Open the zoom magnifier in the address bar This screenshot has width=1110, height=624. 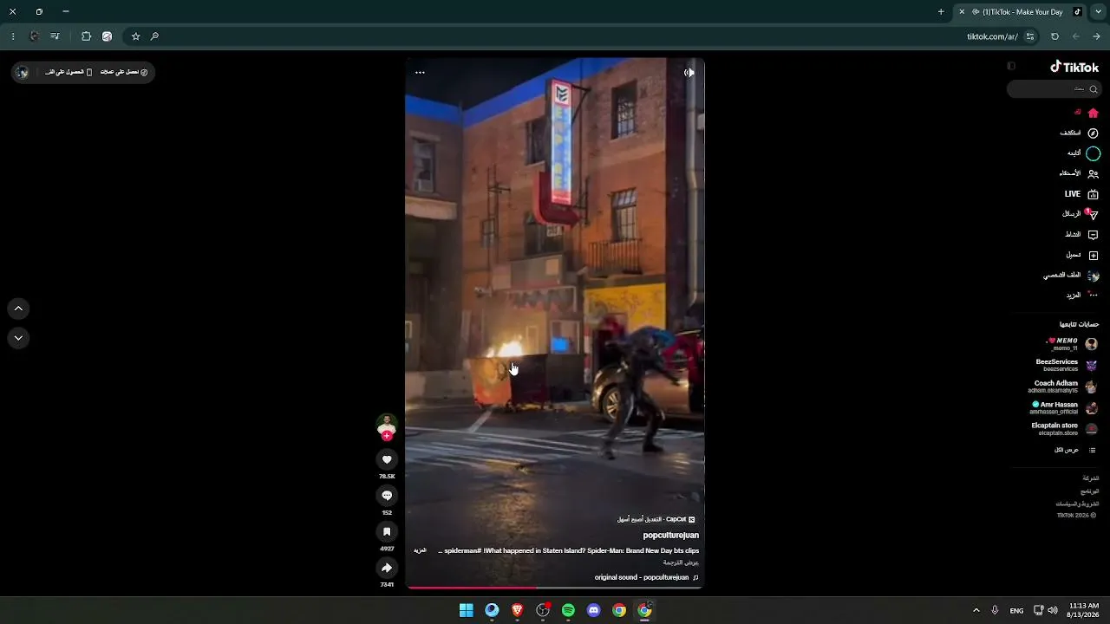154,36
